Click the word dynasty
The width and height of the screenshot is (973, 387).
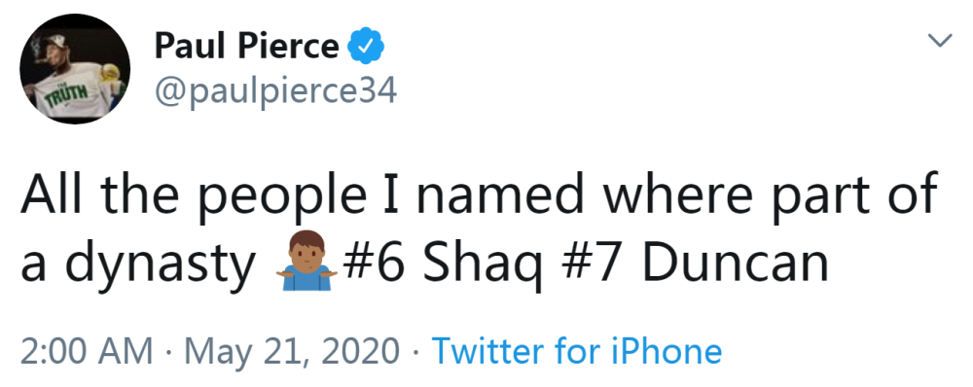[x=160, y=268]
